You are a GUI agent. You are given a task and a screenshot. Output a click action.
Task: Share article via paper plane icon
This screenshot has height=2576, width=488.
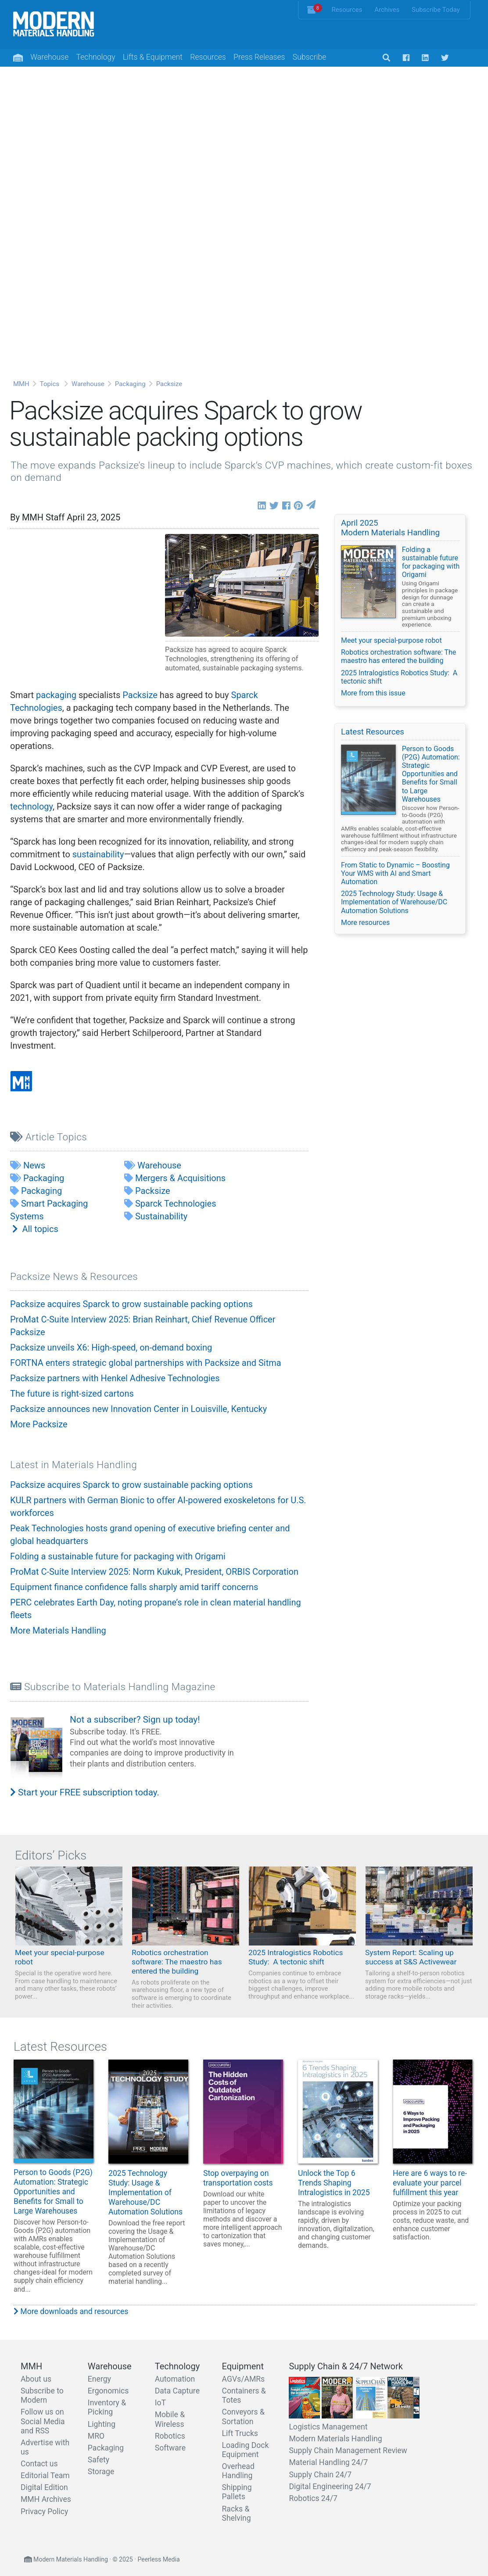tap(311, 505)
